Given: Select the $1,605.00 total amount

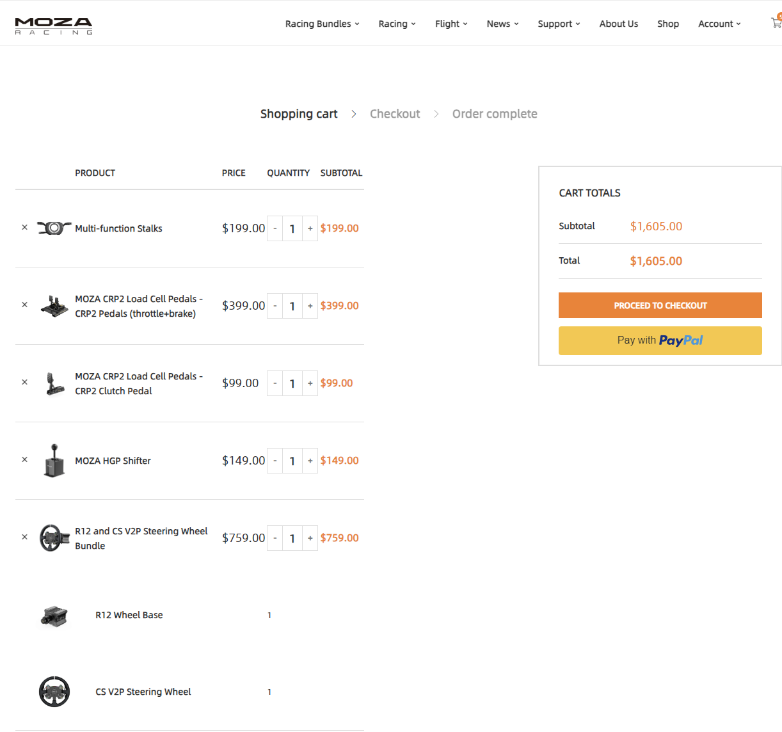Looking at the screenshot, I should 656,261.
